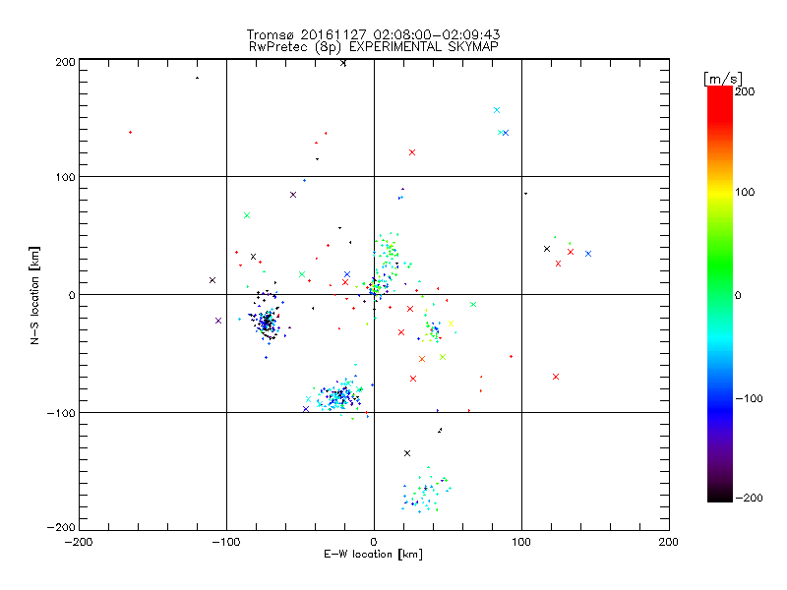Image resolution: width=787 pixels, height=590 pixels.
Task: Click the '[m/s]' colorbar unit label
Action: point(723,79)
